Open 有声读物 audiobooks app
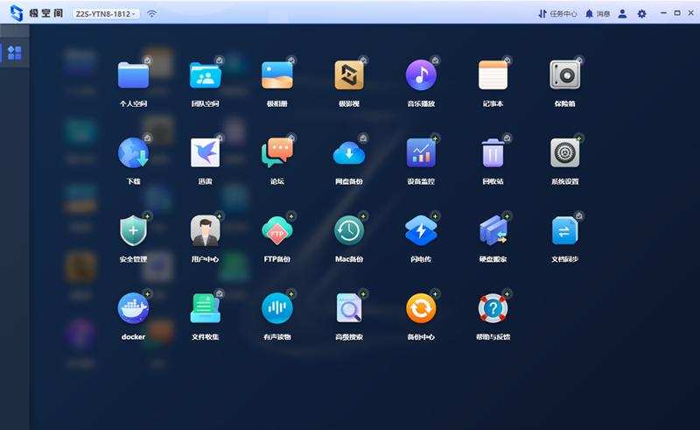700x430 pixels. click(x=276, y=308)
